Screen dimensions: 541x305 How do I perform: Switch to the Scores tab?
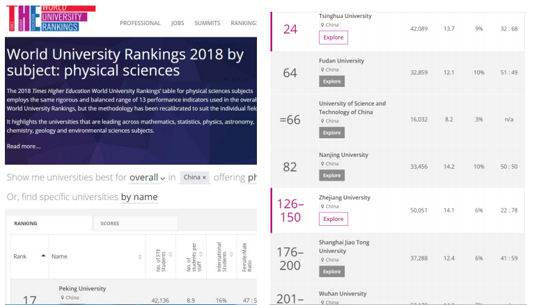136,224
